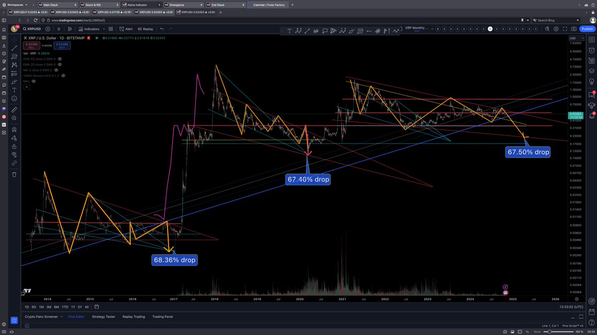The image size is (597, 335).
Task: Select the callout tool in favorites toolbar
Action: (325, 30)
